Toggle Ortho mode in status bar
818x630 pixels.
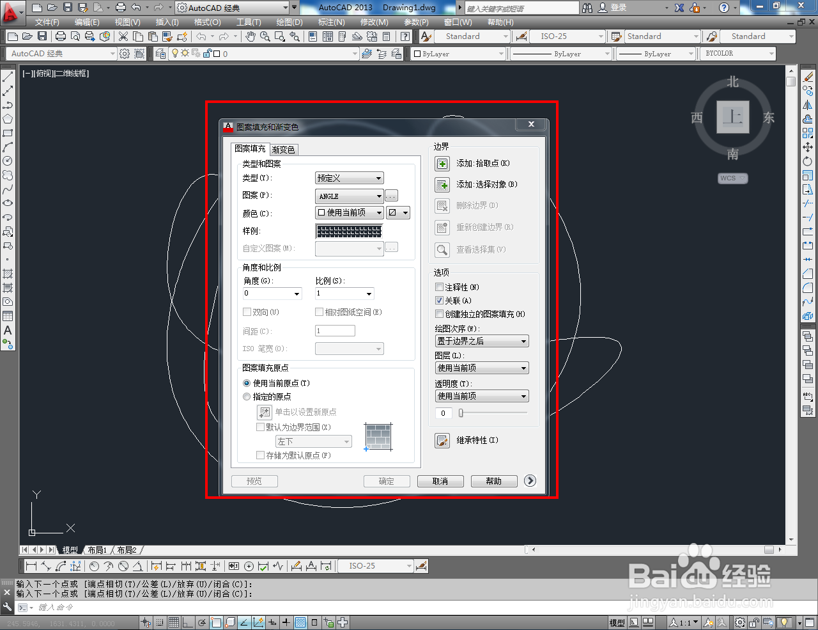pos(187,622)
